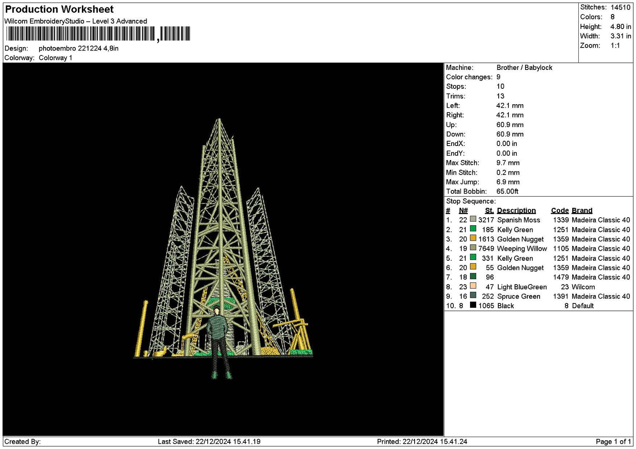Viewport: 636px width, 449px height.
Task: Click 'Printed: 22/12/2024 15.41.24' footer
Action: coord(422,442)
